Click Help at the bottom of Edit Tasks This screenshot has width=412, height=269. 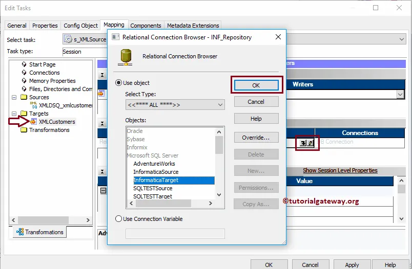coord(390,264)
